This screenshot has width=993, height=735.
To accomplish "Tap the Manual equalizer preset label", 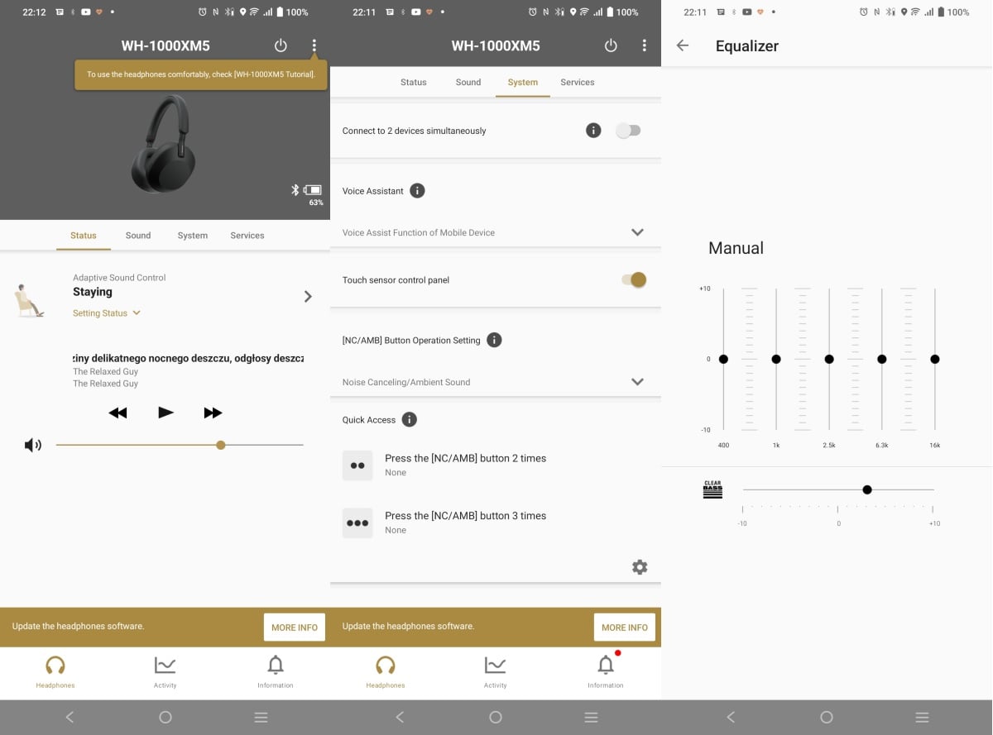I will pyautogui.click(x=736, y=248).
